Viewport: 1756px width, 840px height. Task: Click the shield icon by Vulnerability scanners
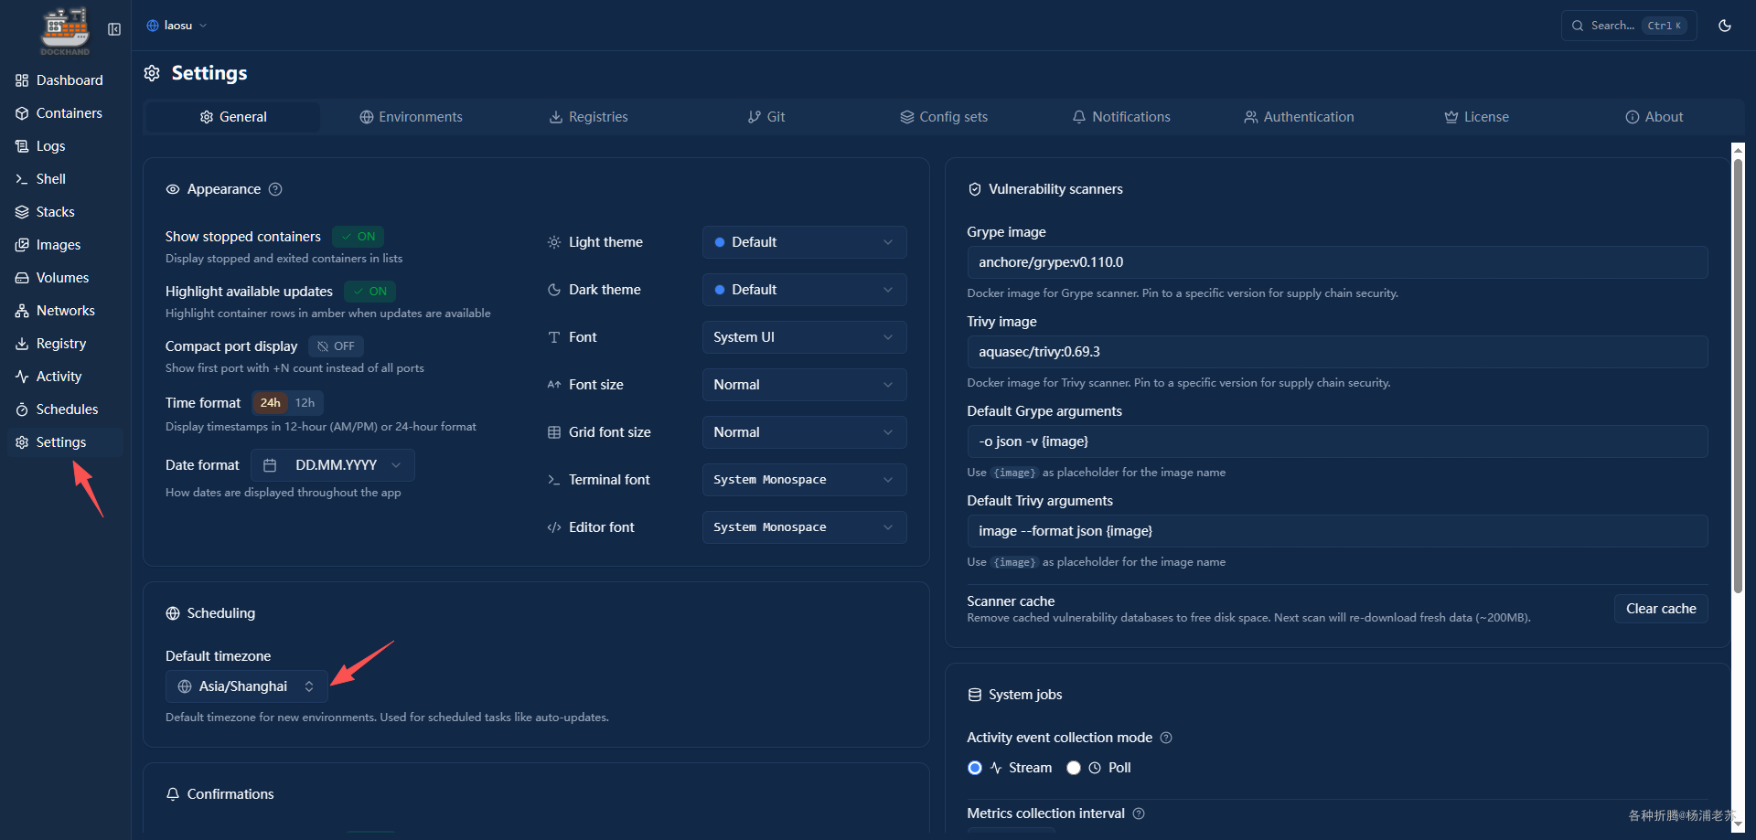tap(975, 189)
